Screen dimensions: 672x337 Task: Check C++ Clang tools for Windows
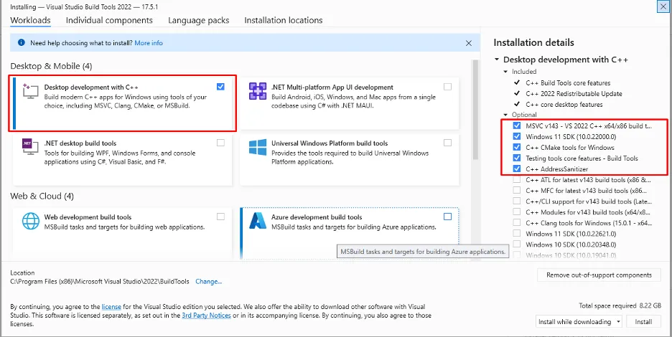(x=517, y=223)
